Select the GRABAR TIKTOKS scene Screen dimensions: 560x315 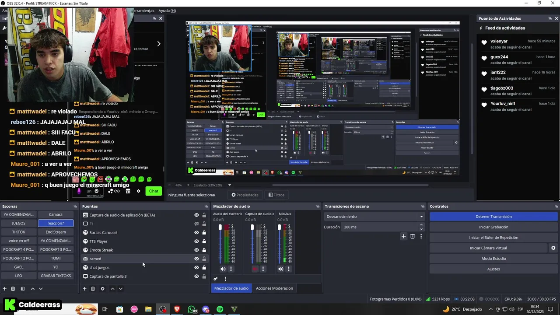tap(56, 276)
